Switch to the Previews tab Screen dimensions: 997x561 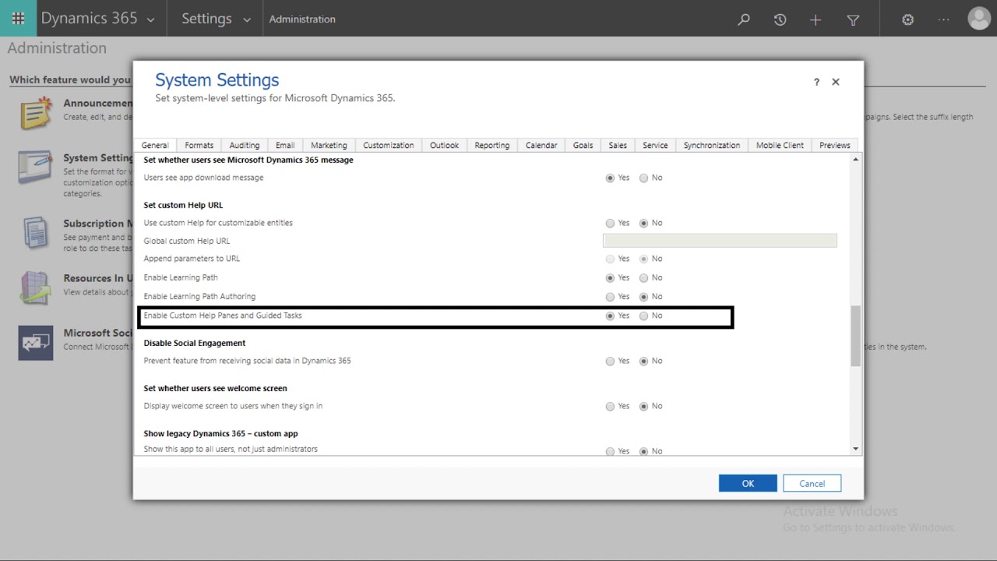coord(834,145)
